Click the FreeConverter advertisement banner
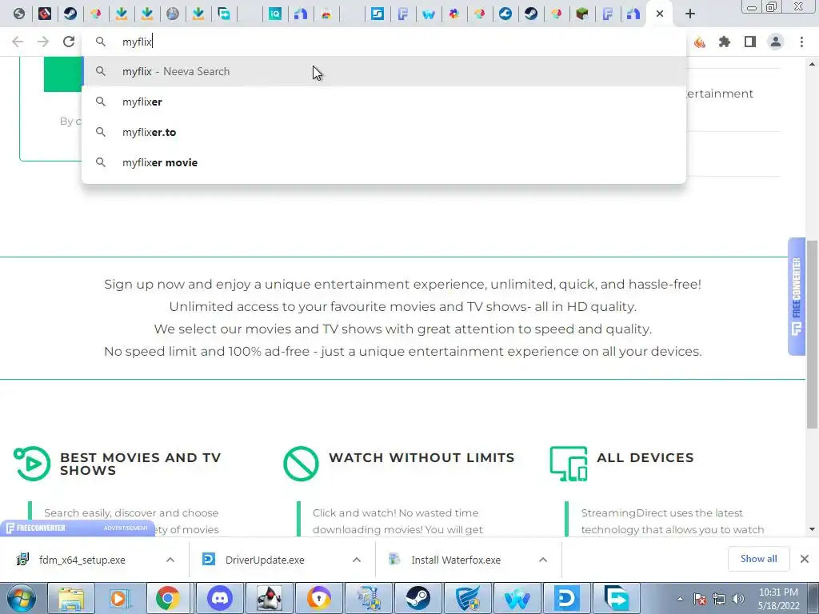 (78, 528)
